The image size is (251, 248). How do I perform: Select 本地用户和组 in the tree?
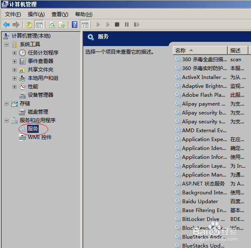tap(43, 78)
